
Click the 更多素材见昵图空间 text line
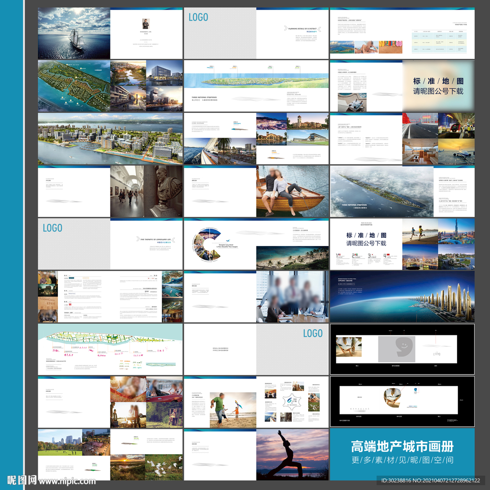click(402, 460)
